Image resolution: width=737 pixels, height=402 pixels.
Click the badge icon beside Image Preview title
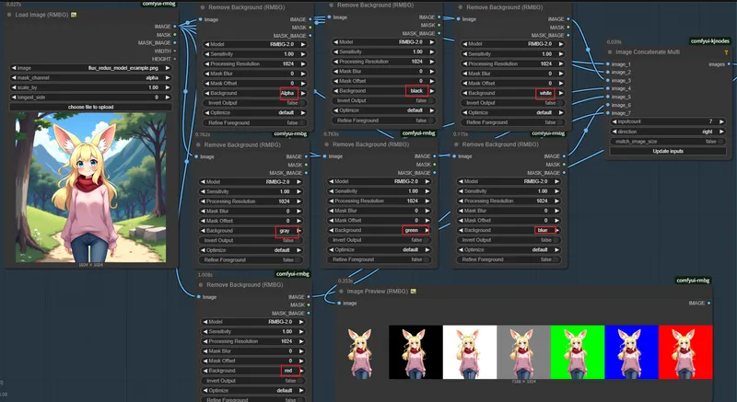(415, 291)
